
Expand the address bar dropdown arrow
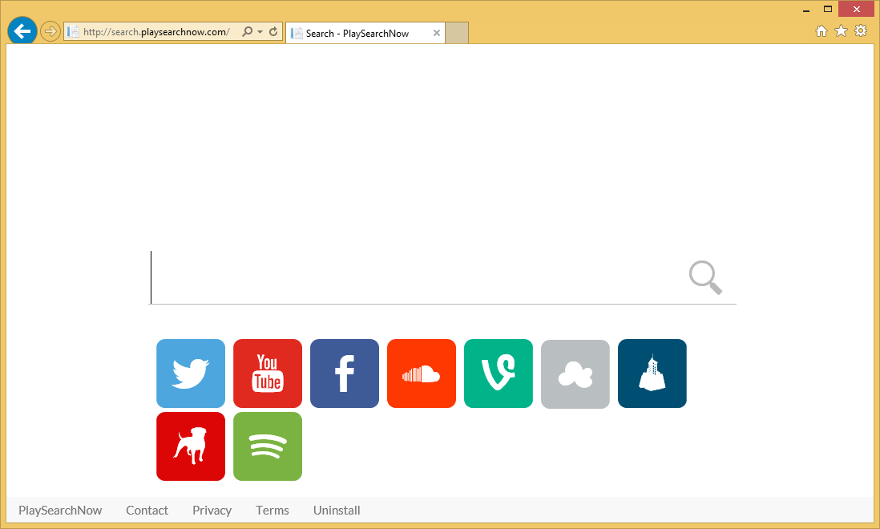[x=260, y=32]
